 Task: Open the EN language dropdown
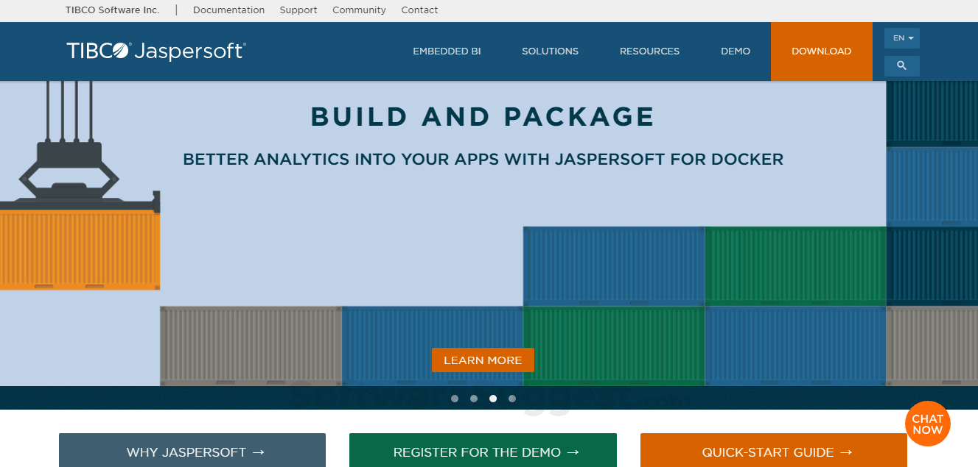[x=901, y=38]
